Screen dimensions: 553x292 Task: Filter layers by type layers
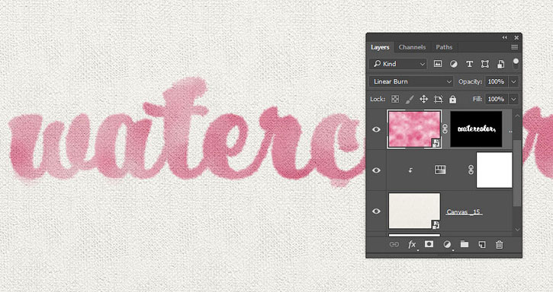click(x=469, y=64)
